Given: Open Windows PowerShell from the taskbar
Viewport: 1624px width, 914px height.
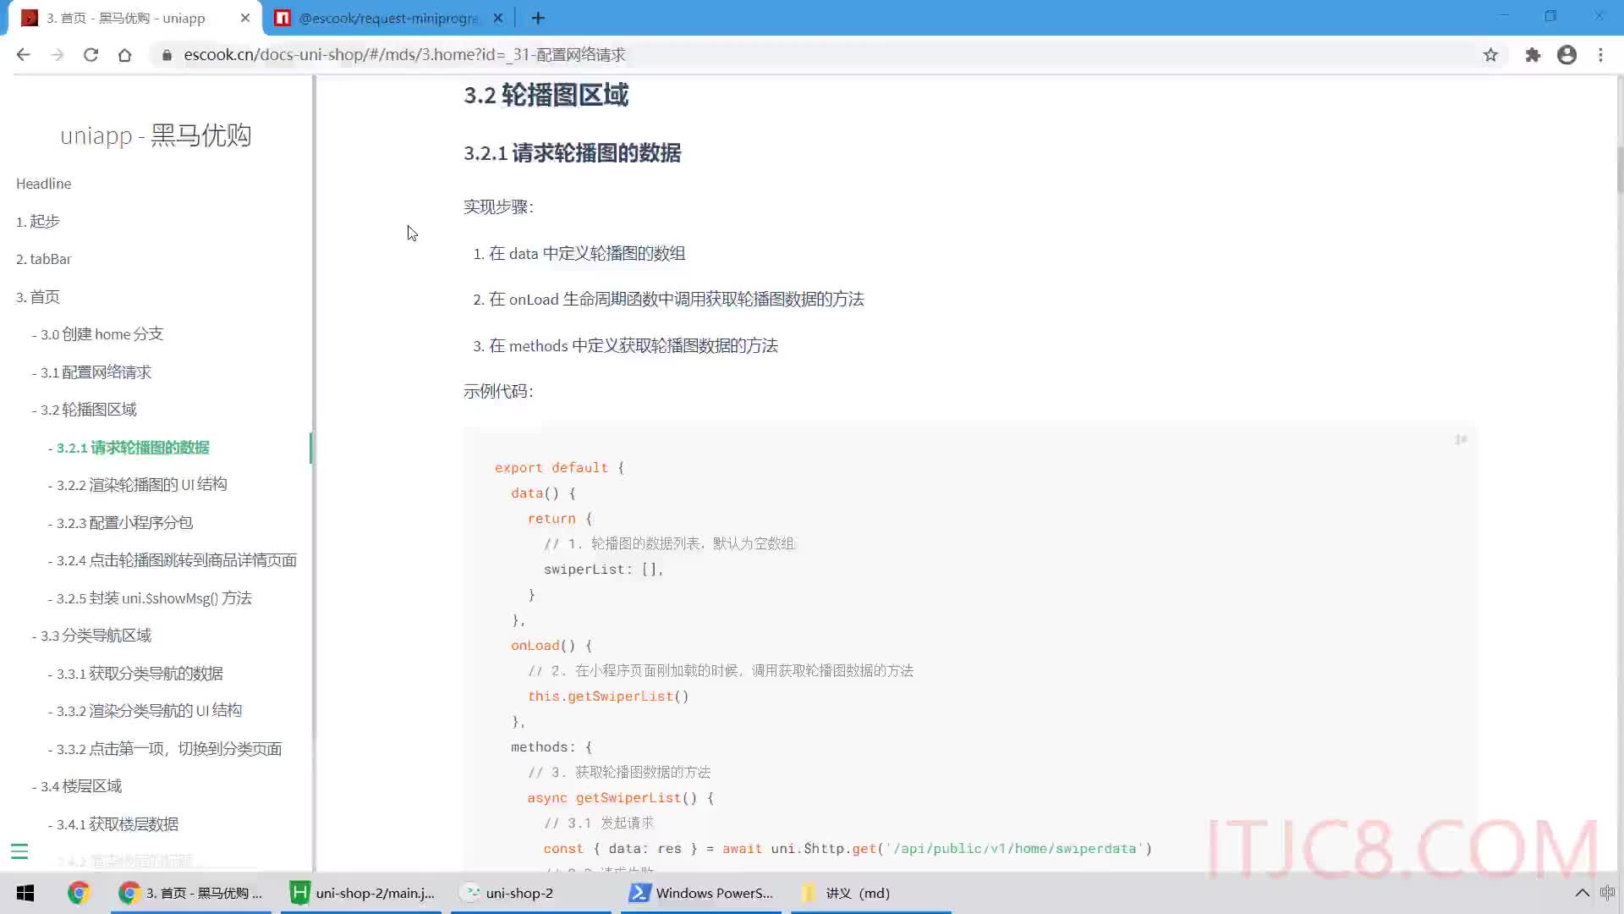Looking at the screenshot, I should [x=701, y=893].
